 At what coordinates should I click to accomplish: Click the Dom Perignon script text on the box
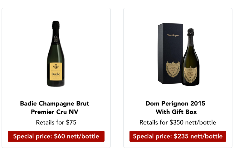pyautogui.click(x=173, y=35)
